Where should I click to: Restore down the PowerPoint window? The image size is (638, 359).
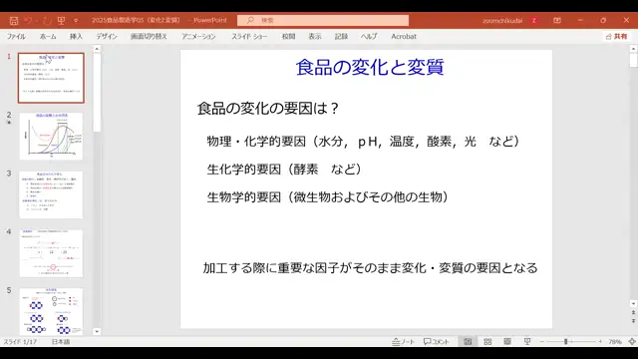point(603,20)
